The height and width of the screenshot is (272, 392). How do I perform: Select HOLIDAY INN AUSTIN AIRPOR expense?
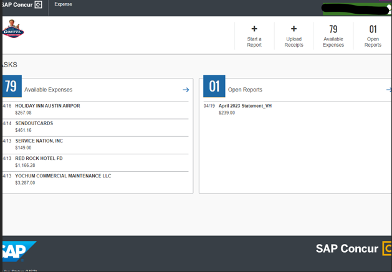[95, 109]
